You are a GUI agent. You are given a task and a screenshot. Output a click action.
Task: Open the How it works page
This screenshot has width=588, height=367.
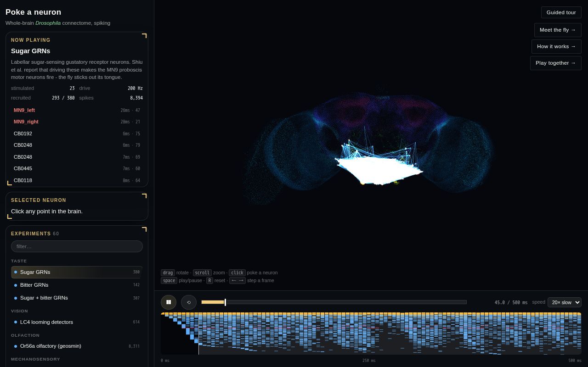[x=556, y=46]
